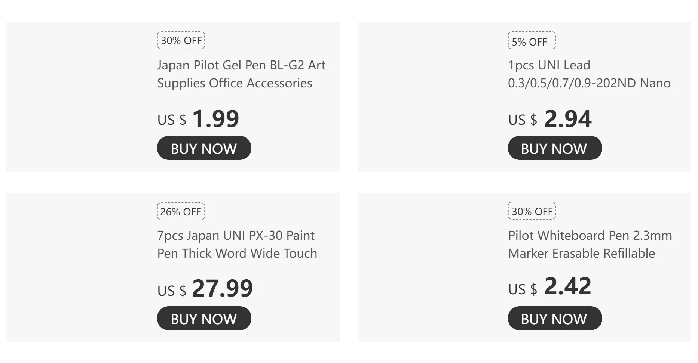Click the 30% OFF badge on Whiteboard Pen
The image size is (698, 363).
coord(532,211)
